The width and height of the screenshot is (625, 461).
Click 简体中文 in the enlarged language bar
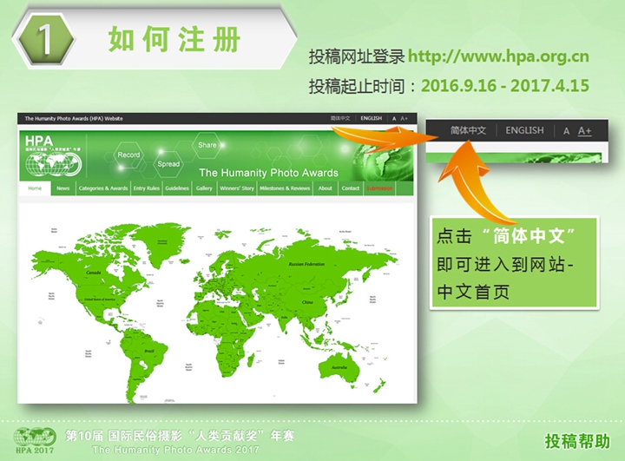tap(469, 130)
